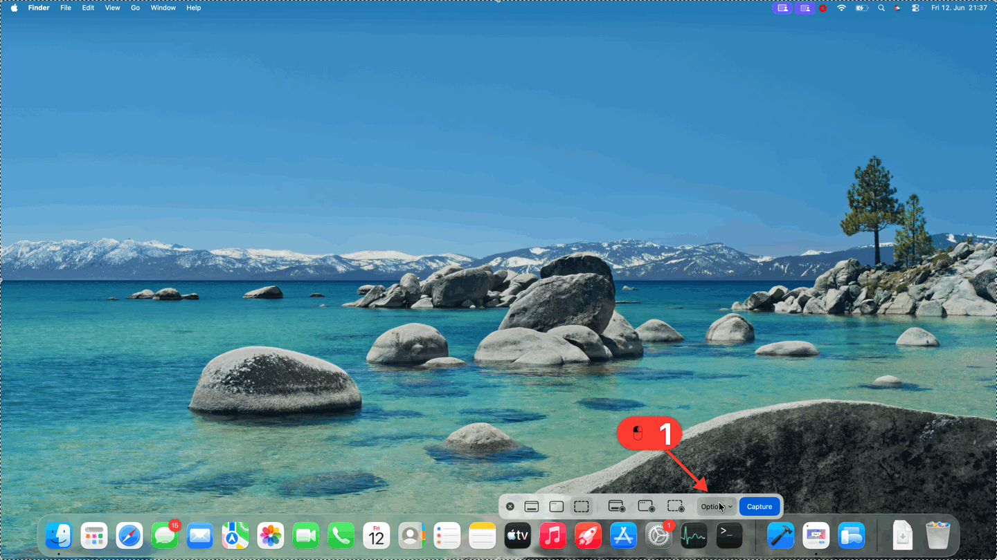Open the View menu

coord(112,8)
